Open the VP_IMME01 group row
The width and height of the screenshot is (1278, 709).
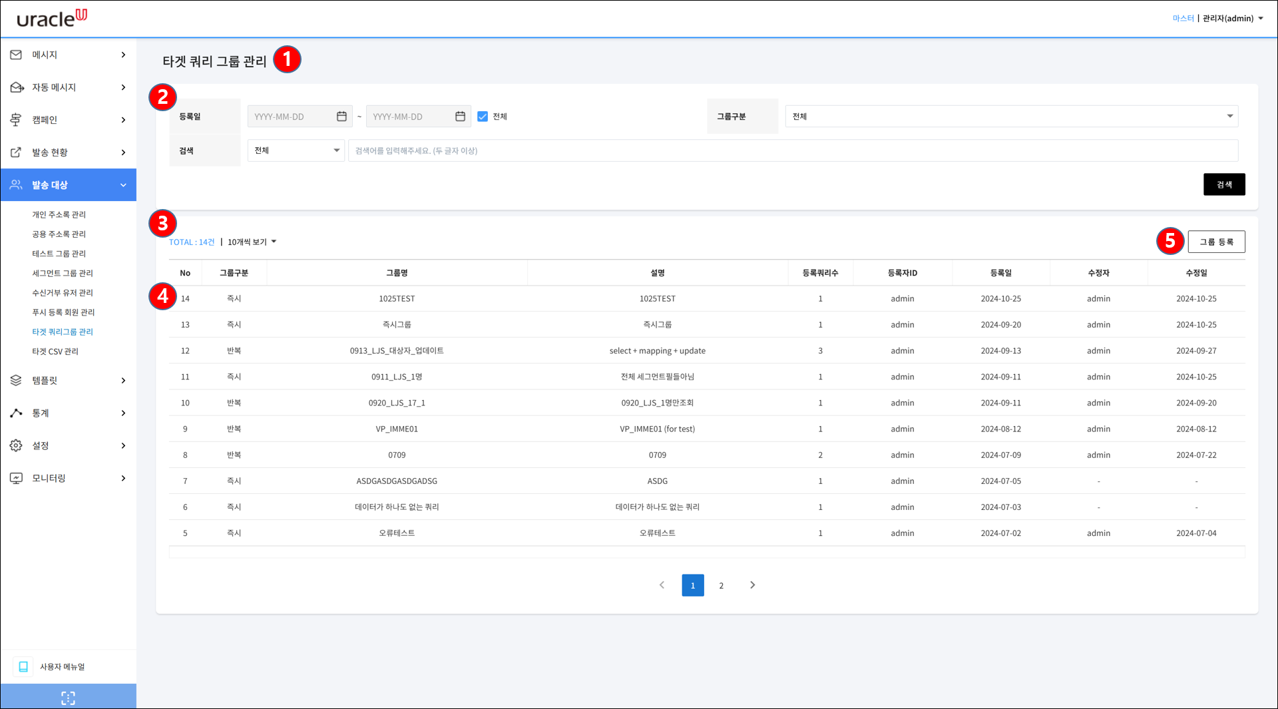tap(397, 429)
